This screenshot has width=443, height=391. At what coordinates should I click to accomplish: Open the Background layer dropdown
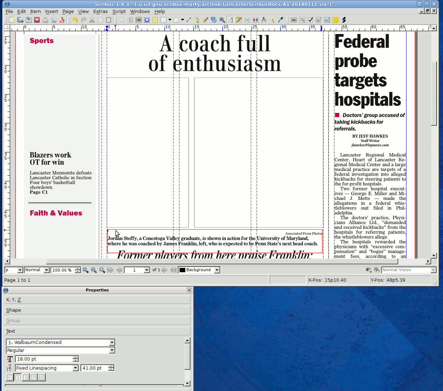point(217,270)
